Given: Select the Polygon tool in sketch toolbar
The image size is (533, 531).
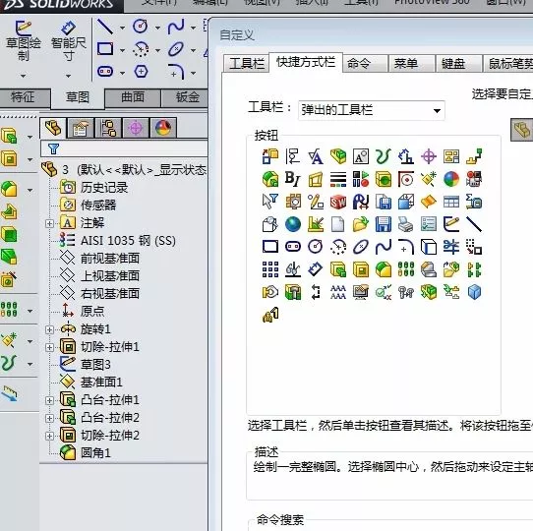Looking at the screenshot, I should tap(141, 72).
